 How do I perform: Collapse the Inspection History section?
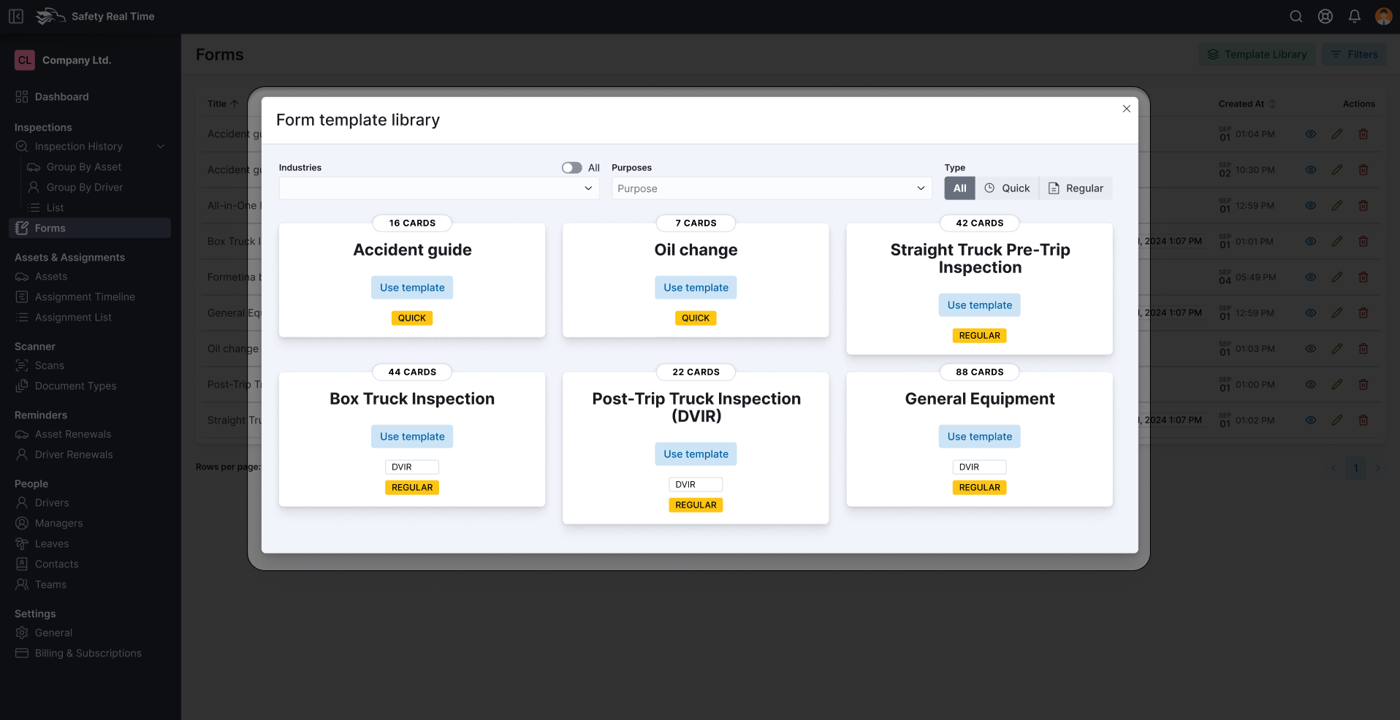[x=161, y=146]
